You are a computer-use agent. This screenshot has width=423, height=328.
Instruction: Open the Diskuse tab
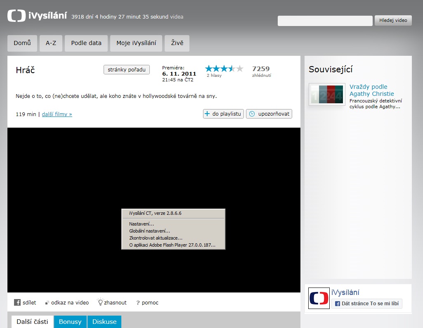pos(104,322)
